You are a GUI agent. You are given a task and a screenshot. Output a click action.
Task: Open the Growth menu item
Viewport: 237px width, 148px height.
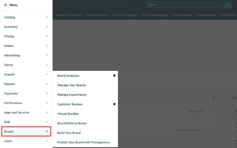tap(26, 74)
